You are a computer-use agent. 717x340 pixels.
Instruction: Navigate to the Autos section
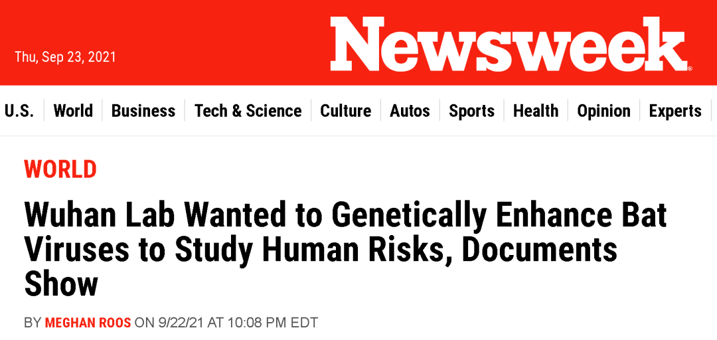pos(410,111)
